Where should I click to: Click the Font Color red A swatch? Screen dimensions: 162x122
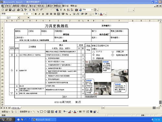point(101,14)
